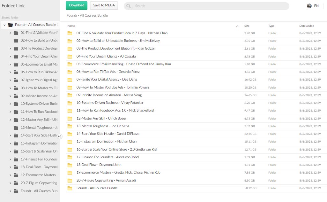
Task: Click the magnifier search icon
Action: 129,6
